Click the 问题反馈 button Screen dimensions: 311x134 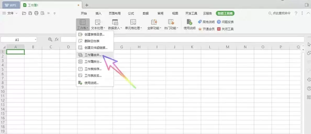point(225,22)
